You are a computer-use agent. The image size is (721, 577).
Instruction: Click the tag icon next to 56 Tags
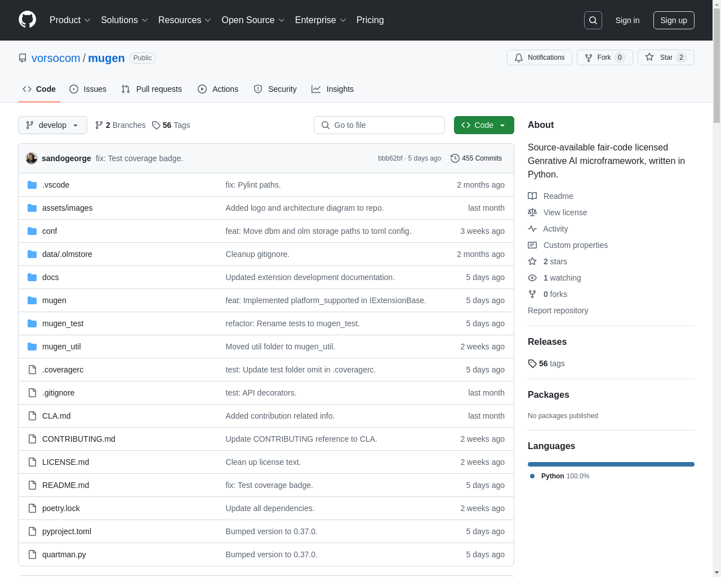[156, 125]
